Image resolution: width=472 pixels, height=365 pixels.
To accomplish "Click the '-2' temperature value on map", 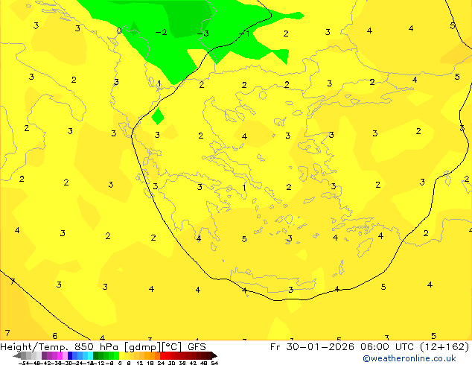I will 162,32.
